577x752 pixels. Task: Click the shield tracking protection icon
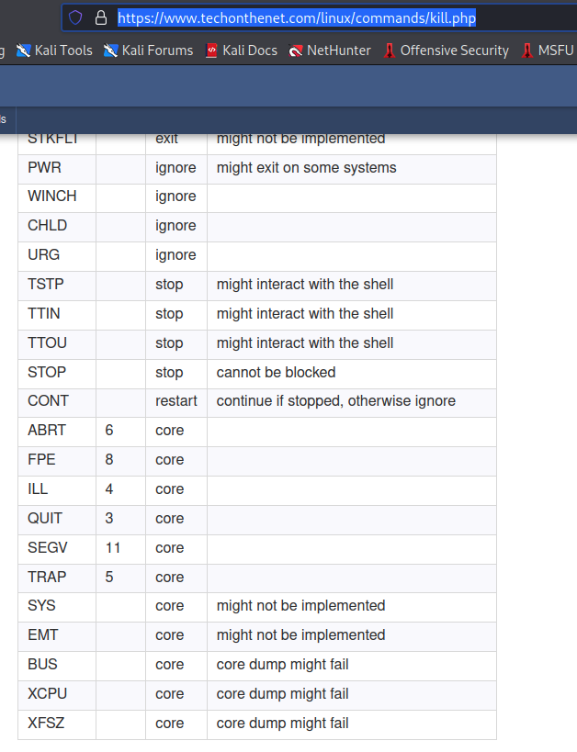coord(75,17)
